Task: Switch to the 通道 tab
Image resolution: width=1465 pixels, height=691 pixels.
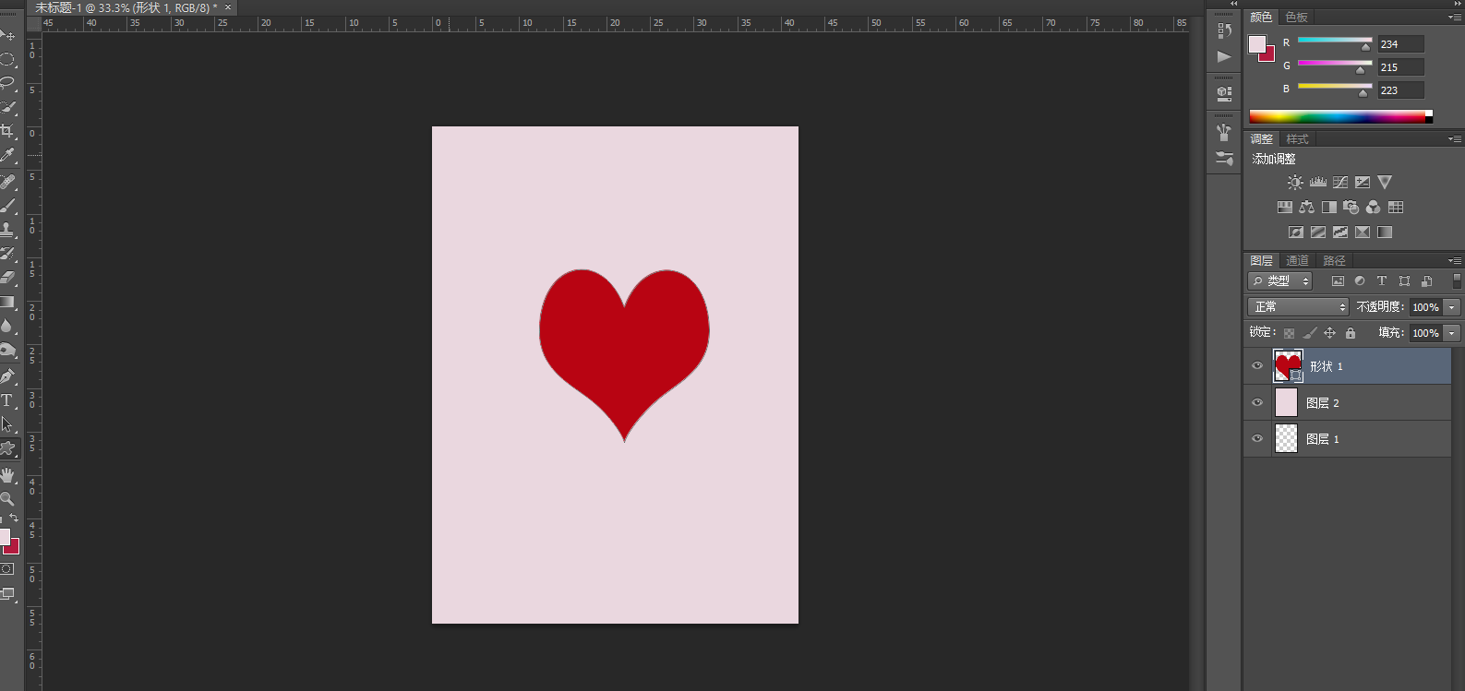Action: (1297, 261)
